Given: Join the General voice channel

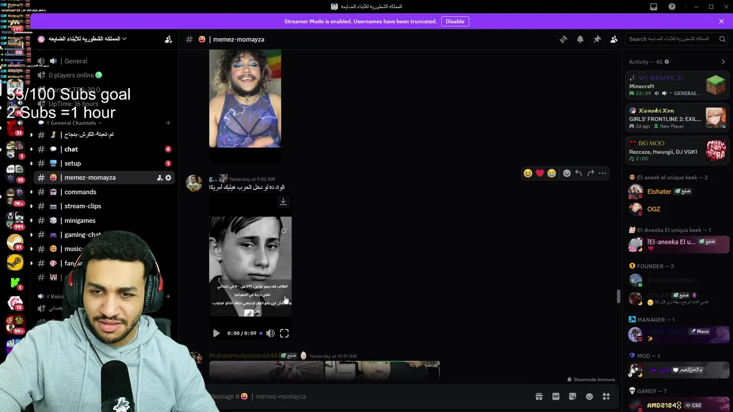Looking at the screenshot, I should click(x=104, y=61).
